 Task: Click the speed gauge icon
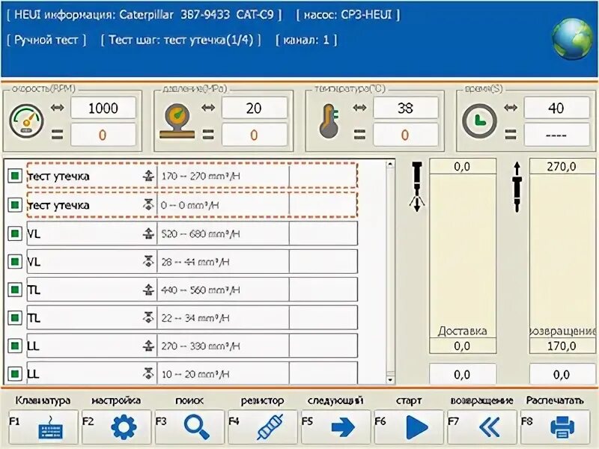pos(26,121)
